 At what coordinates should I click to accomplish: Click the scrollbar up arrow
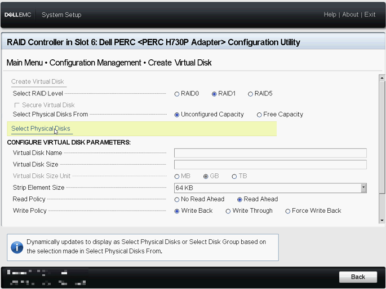click(382, 78)
